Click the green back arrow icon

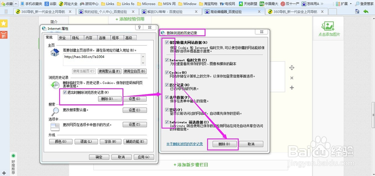point(366,11)
